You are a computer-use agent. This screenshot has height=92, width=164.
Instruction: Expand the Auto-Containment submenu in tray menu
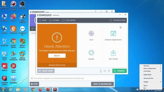[x=151, y=68]
